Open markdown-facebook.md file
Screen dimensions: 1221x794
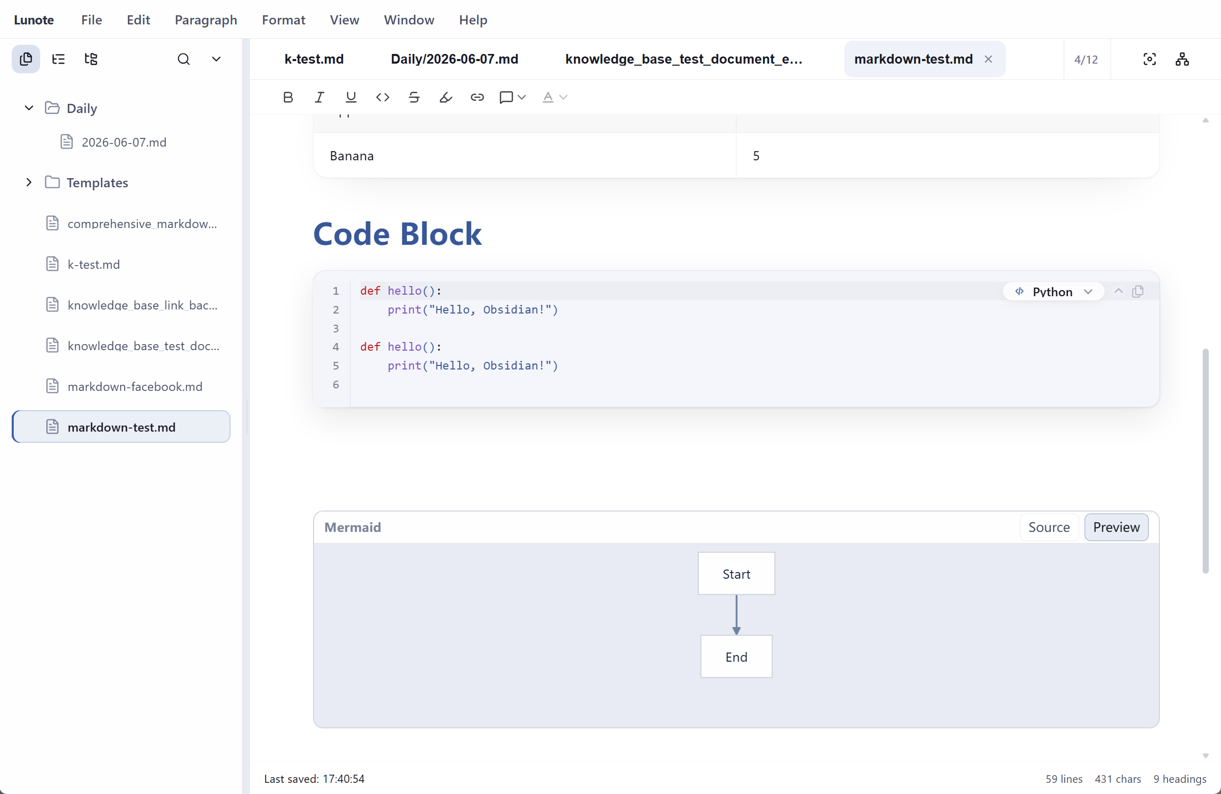(x=134, y=386)
